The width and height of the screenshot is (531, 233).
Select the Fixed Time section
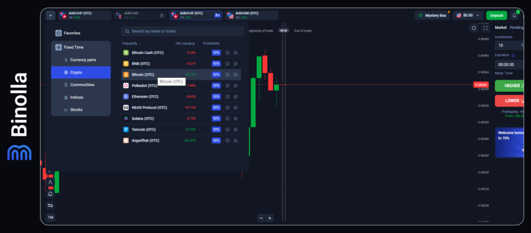81,47
